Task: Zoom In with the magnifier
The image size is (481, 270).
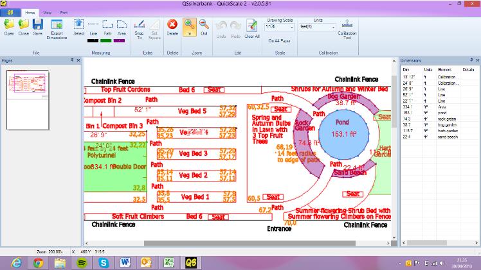Action: 189,27
